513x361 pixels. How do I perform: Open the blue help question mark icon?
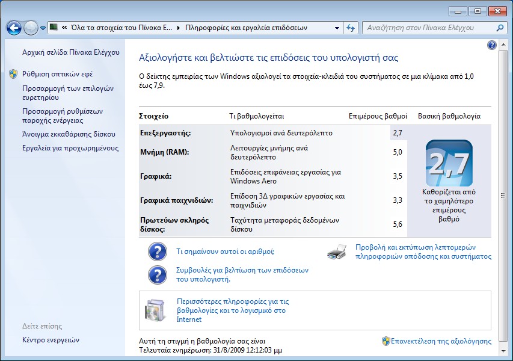(492, 45)
